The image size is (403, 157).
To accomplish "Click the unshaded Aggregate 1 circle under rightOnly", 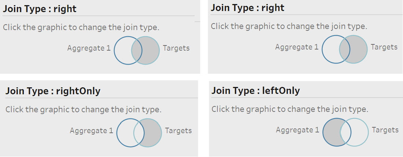I will [125, 133].
